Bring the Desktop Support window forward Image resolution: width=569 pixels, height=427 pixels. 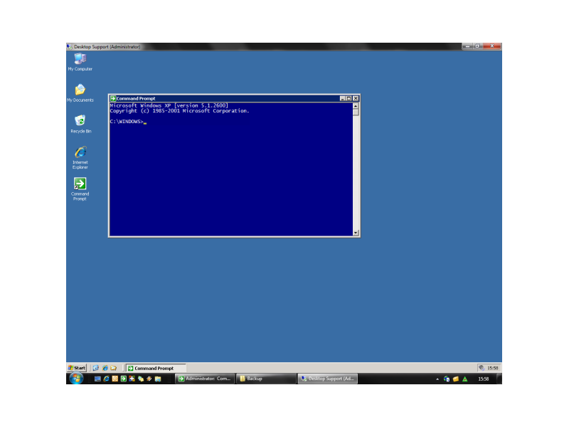point(329,379)
